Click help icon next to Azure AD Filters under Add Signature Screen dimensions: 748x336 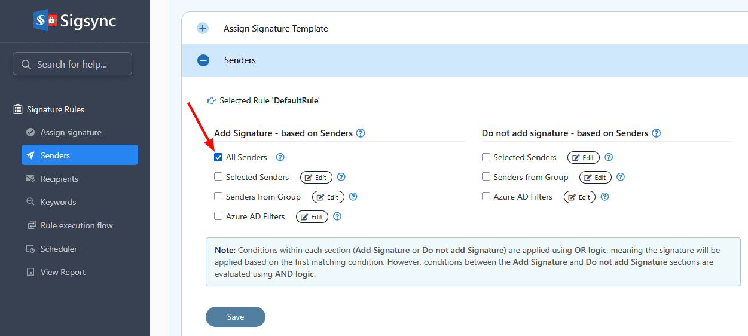click(x=337, y=216)
